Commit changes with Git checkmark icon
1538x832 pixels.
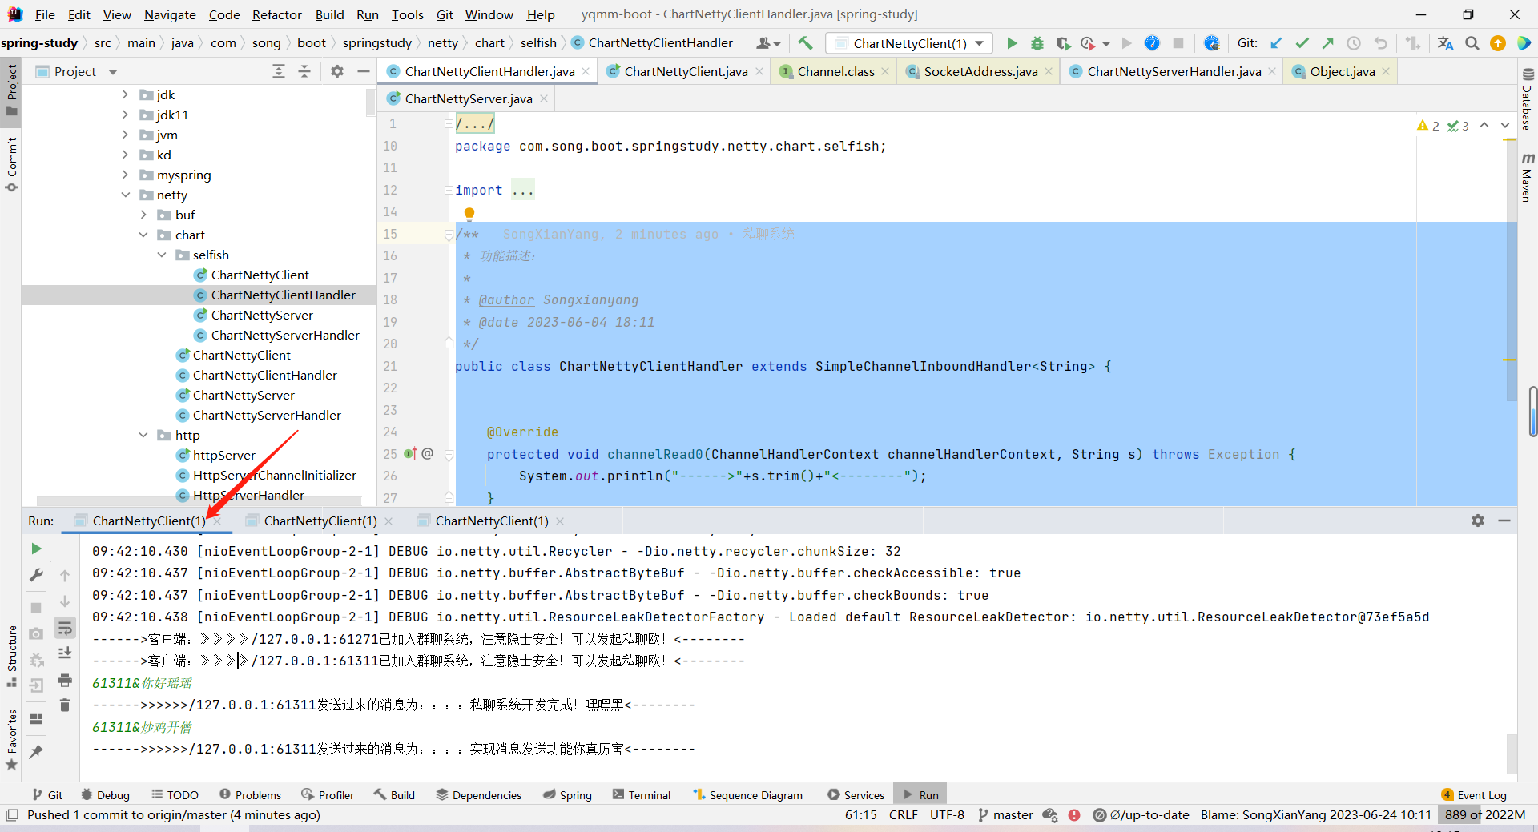tap(1302, 43)
